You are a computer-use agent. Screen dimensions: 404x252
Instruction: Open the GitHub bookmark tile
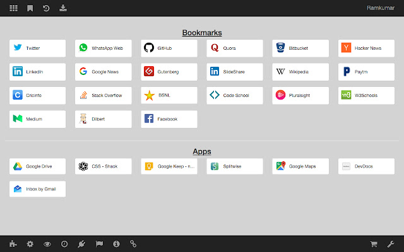point(169,49)
